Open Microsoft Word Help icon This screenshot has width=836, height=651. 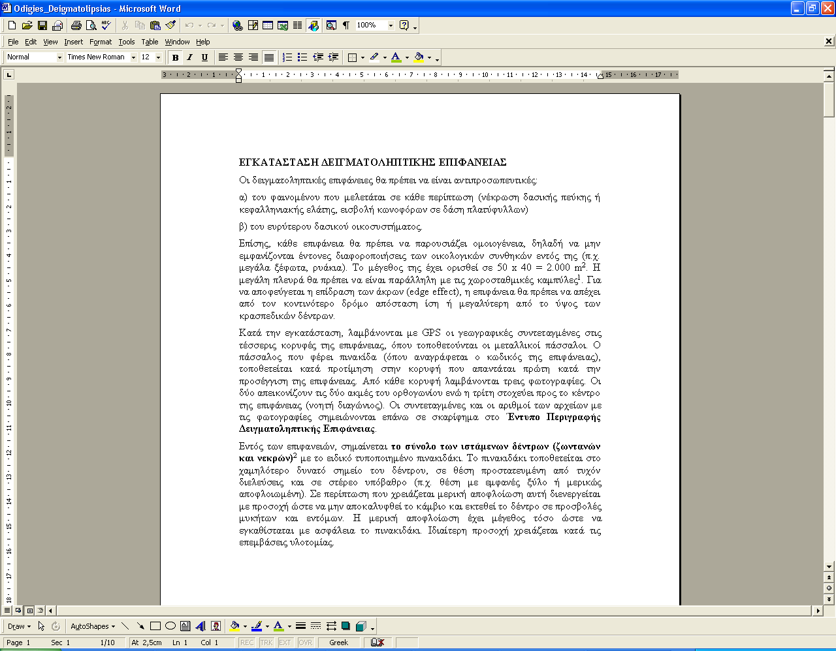point(404,25)
